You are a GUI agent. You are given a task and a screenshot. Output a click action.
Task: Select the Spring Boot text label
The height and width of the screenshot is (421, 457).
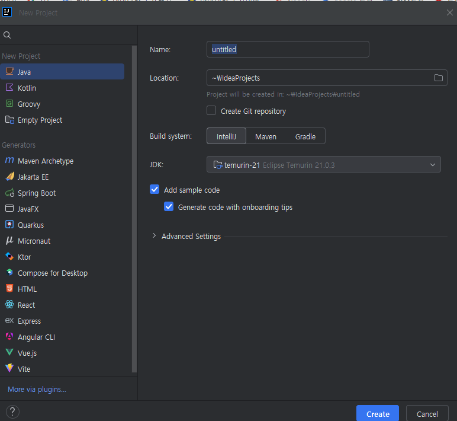pos(37,193)
